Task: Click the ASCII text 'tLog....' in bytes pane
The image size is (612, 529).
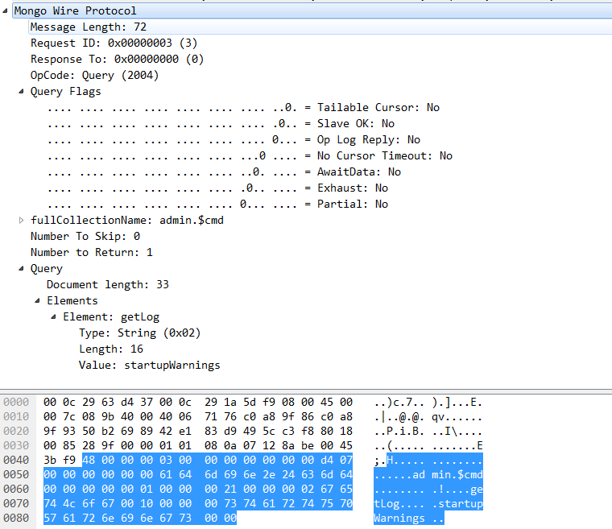Action: pyautogui.click(x=399, y=503)
